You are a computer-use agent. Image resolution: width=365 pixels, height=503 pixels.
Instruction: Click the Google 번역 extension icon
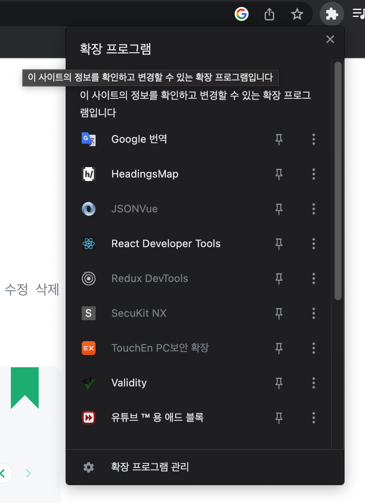(89, 139)
